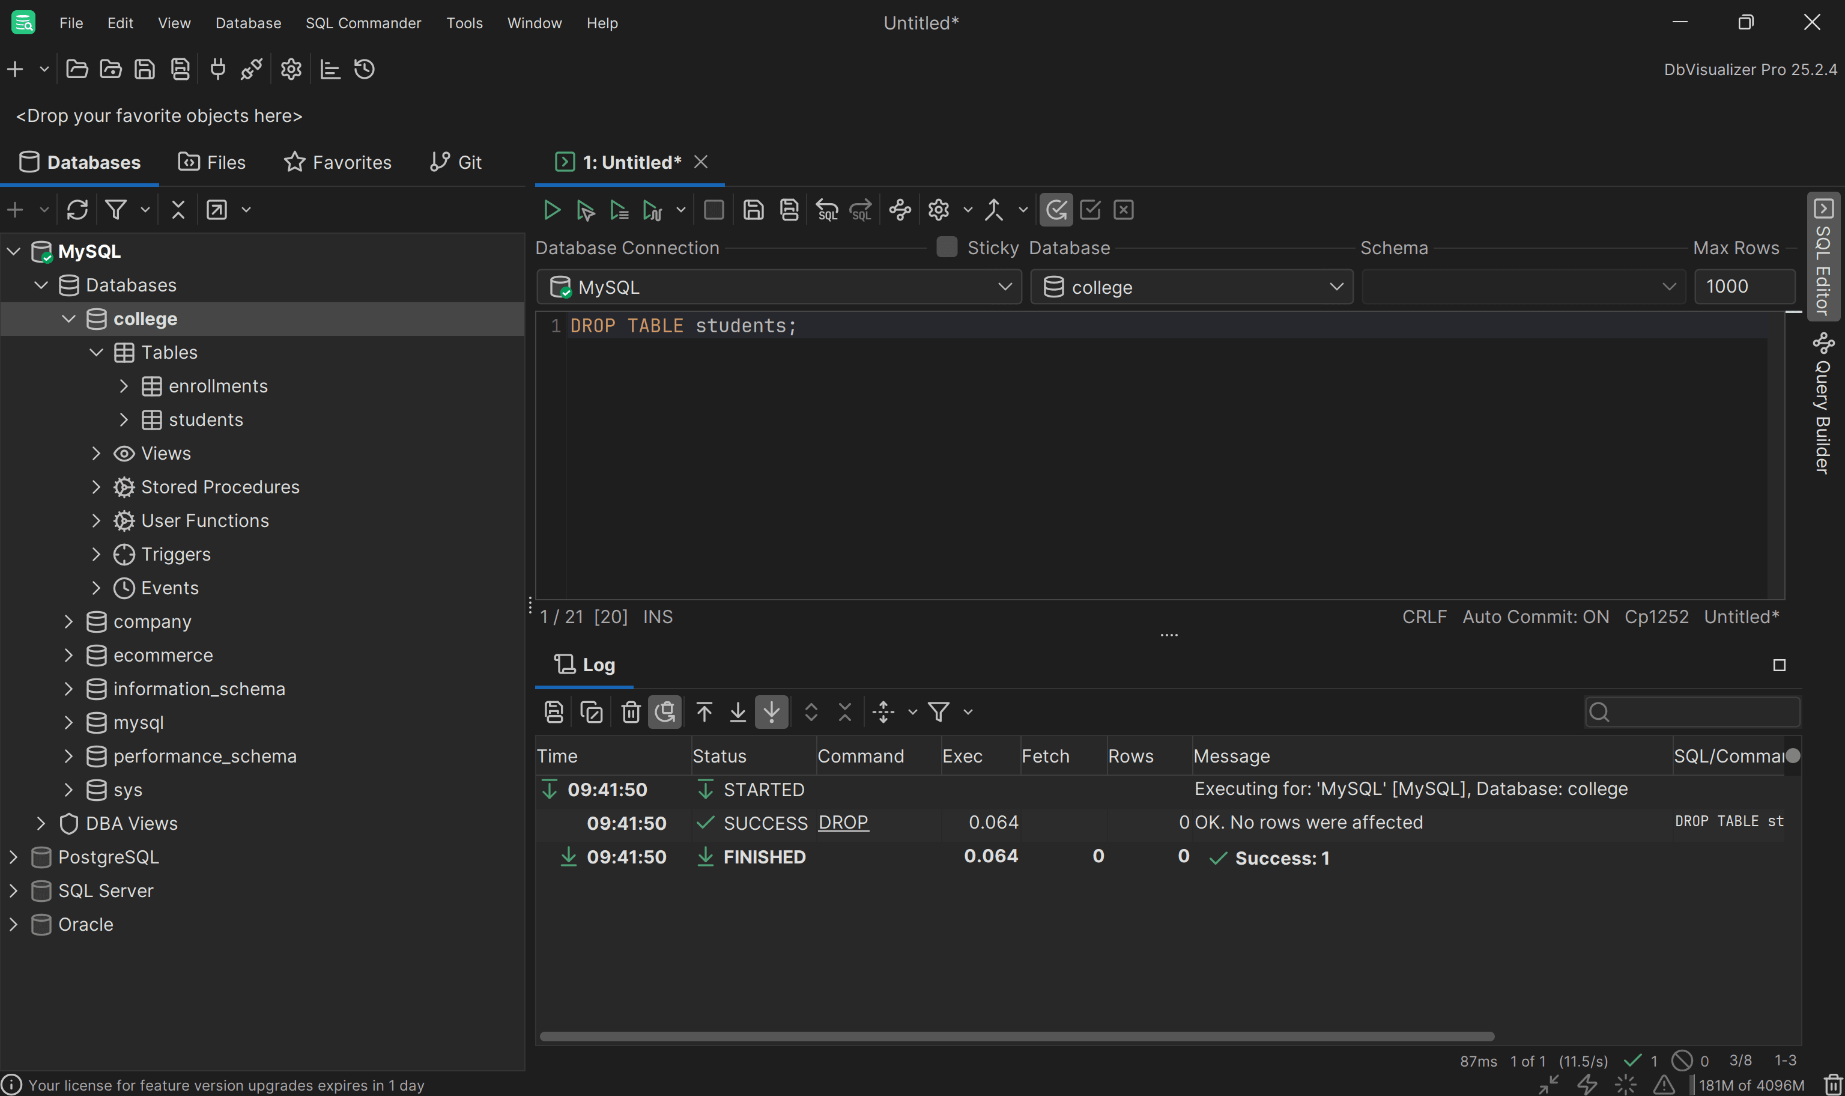Run the SQL with Execute button
Viewport: 1845px width, 1096px height.
(551, 210)
